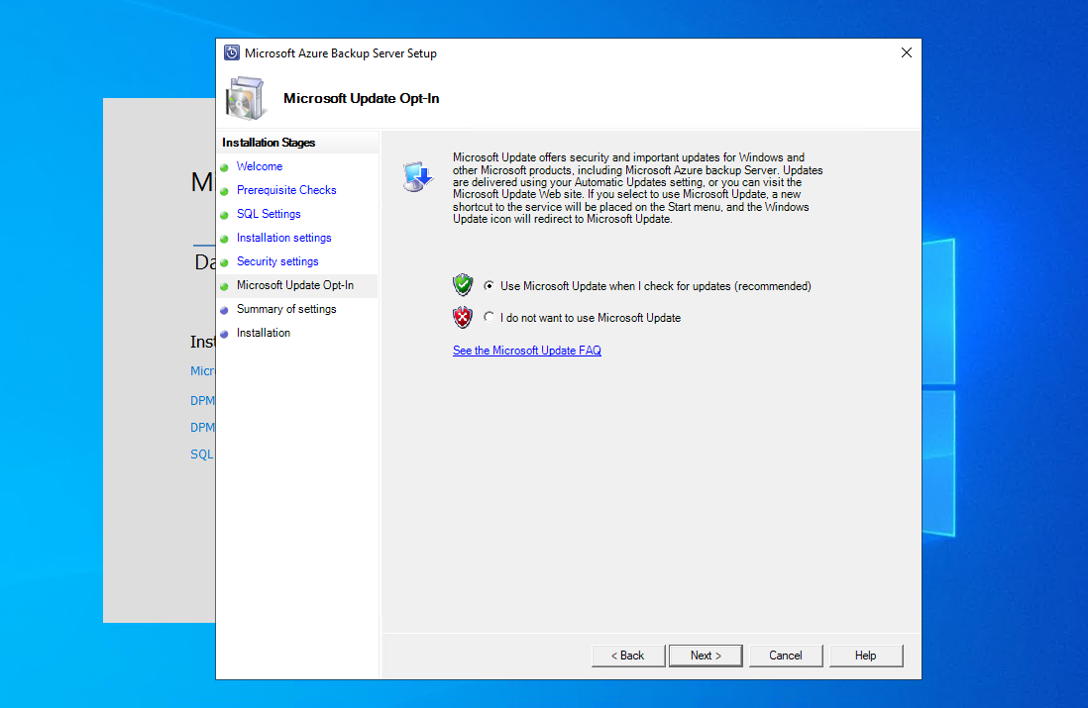1088x708 pixels.
Task: Click the green bullet next to Prerequisite Checks
Action: (224, 191)
